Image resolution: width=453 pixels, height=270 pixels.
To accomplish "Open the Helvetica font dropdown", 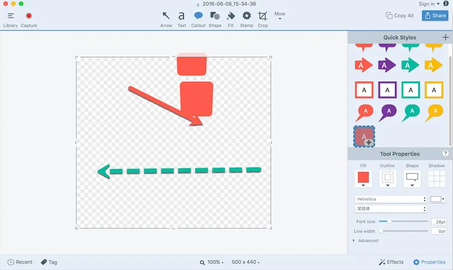I will coord(390,199).
